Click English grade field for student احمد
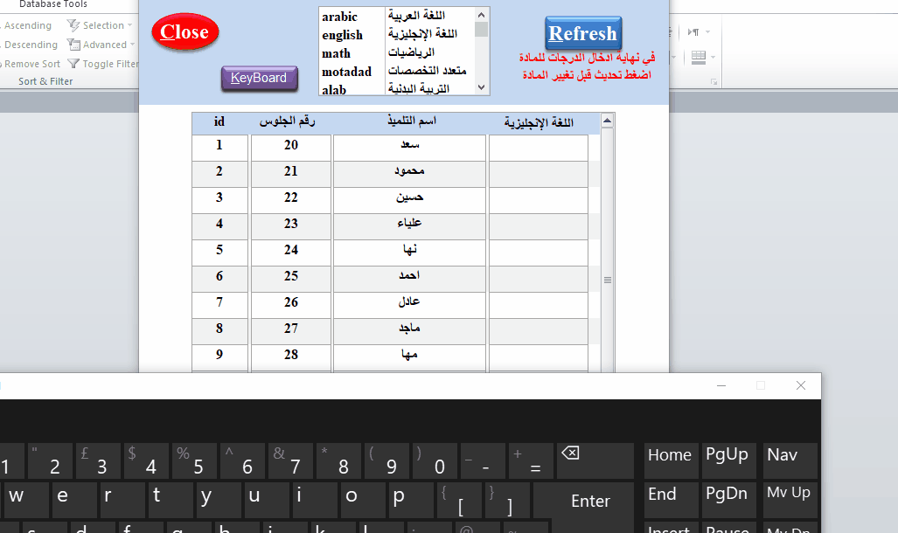Screen dimensions: 898x533 tap(539, 279)
